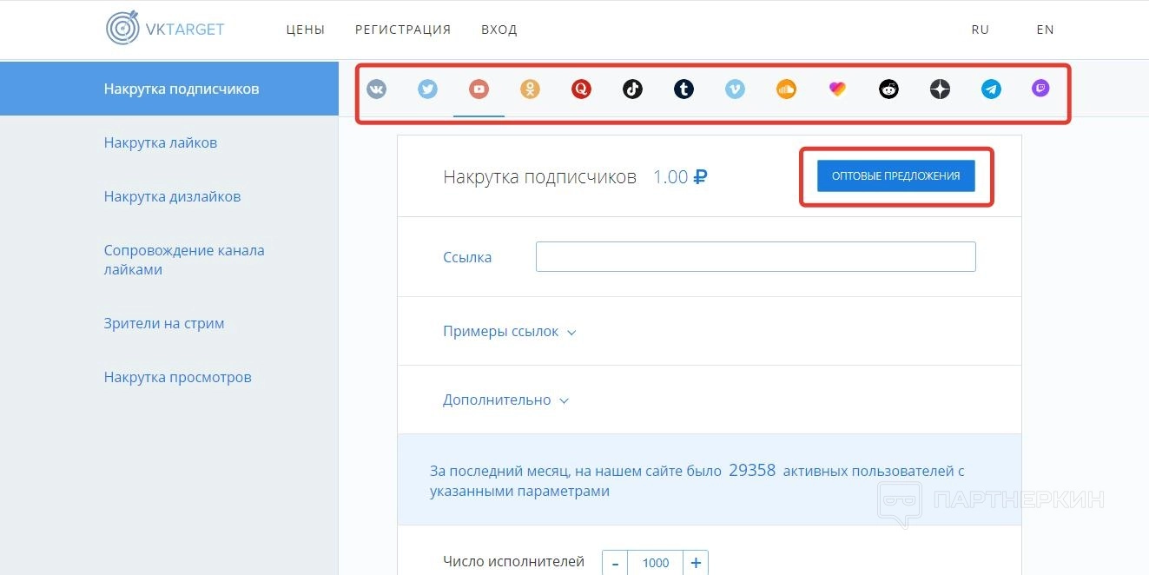The width and height of the screenshot is (1149, 575).
Task: Select the VK social network icon
Action: [376, 89]
